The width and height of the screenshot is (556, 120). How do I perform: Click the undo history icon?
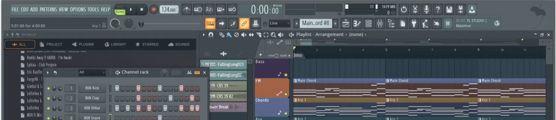tap(404, 9)
